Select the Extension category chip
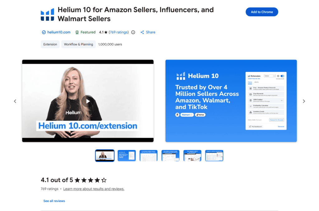The height and width of the screenshot is (211, 319). 50,44
